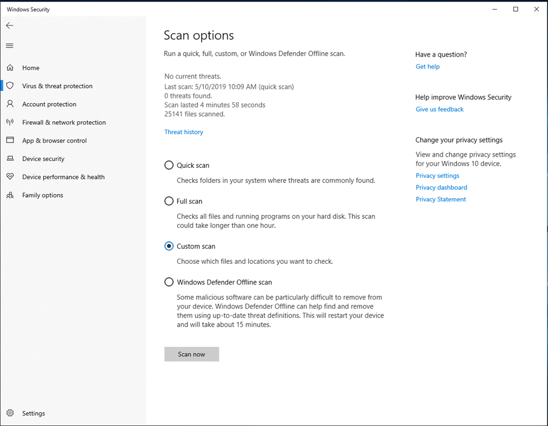This screenshot has width=548, height=426.
Task: Go to Account protection menu label
Action: point(49,104)
